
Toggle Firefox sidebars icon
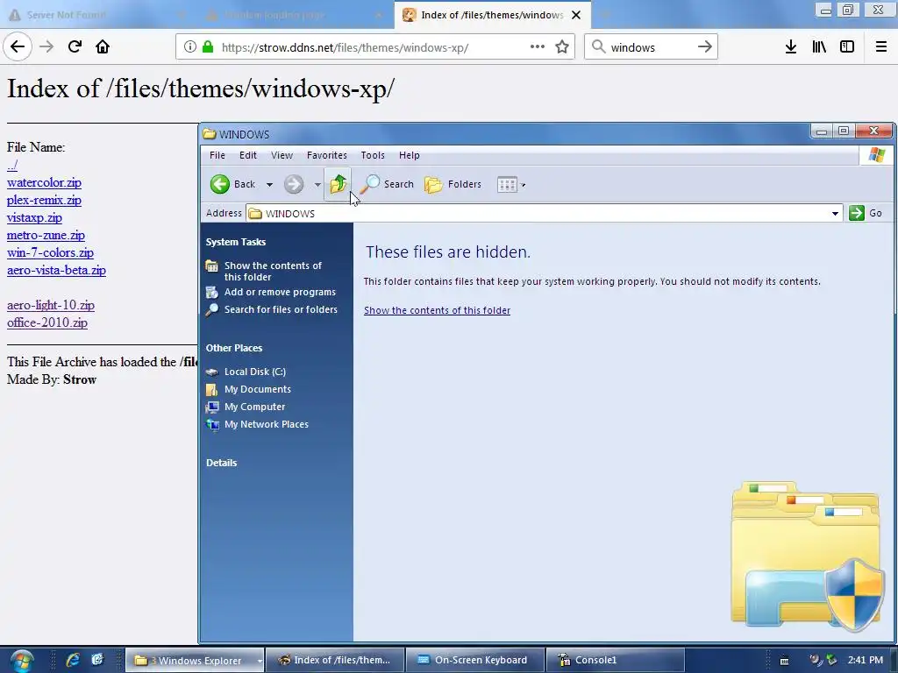click(x=847, y=47)
